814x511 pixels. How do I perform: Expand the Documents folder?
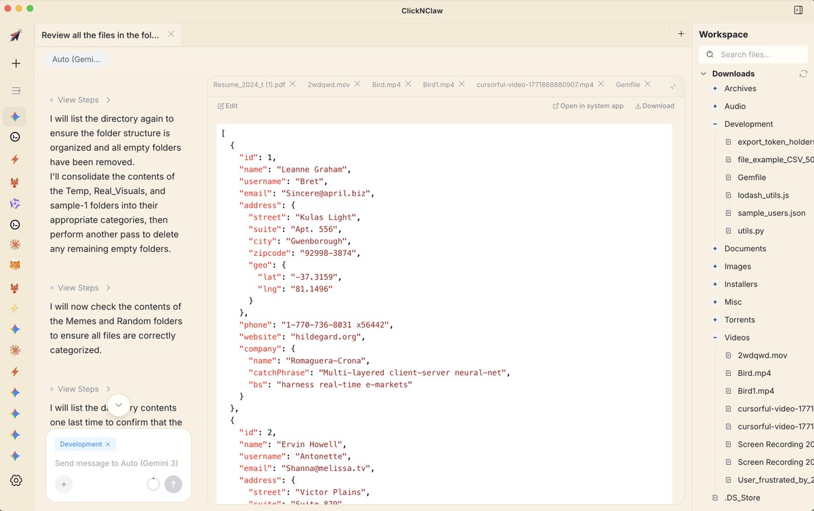point(715,248)
